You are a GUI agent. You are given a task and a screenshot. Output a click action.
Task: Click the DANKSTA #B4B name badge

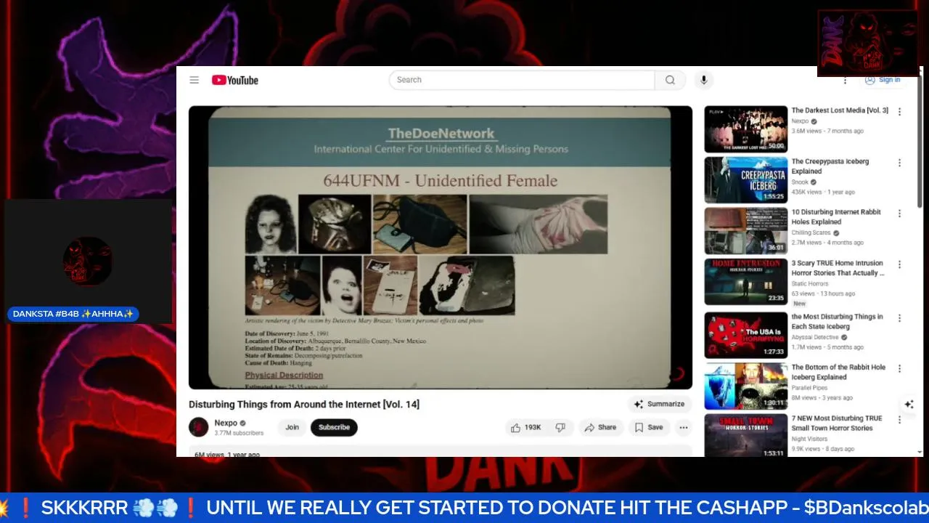pyautogui.click(x=73, y=315)
